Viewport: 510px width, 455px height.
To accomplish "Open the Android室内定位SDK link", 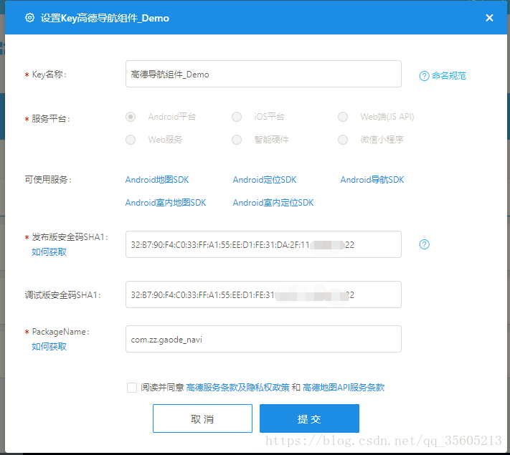I will [x=273, y=203].
